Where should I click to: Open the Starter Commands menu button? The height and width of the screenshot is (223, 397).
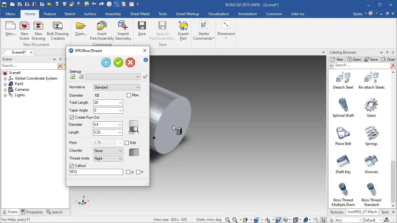click(204, 31)
